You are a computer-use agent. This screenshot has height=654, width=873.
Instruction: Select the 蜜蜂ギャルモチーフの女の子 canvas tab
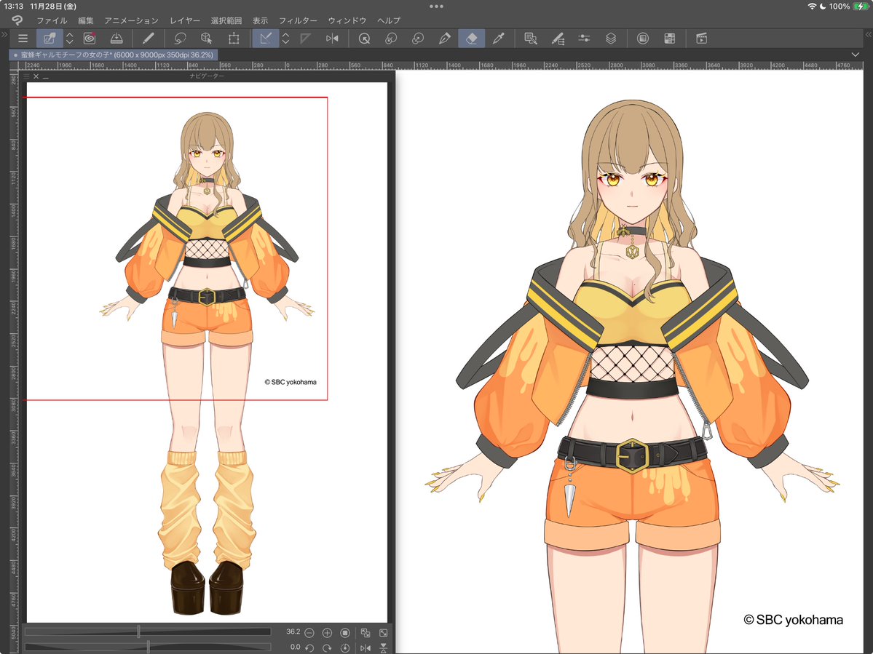[113, 55]
